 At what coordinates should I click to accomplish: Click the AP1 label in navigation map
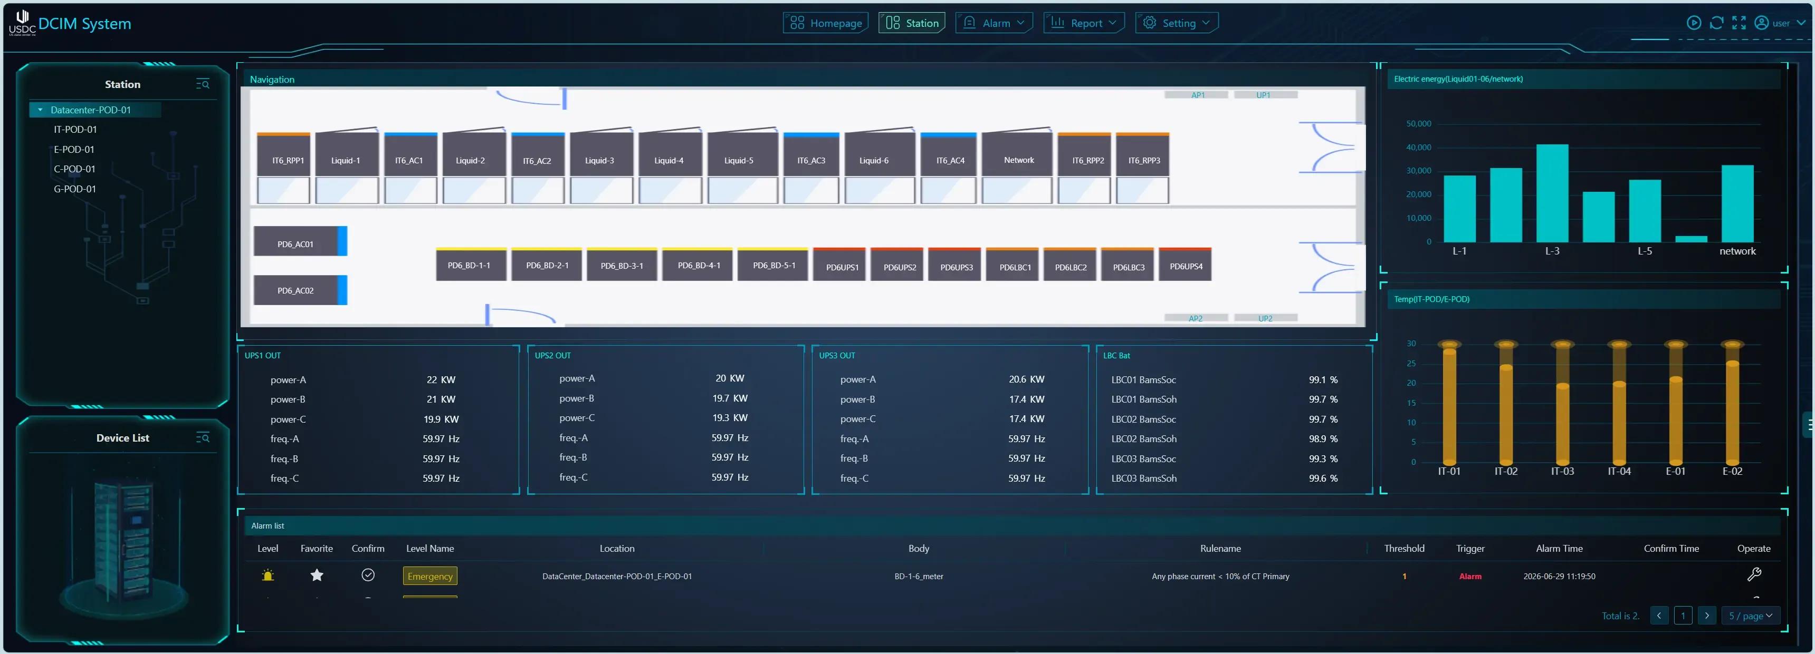[1197, 95]
